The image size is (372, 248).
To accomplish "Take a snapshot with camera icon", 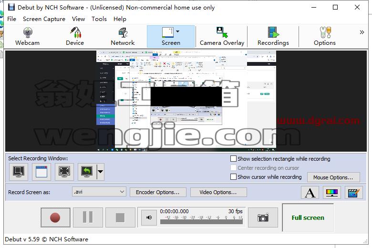I will click(x=263, y=217).
